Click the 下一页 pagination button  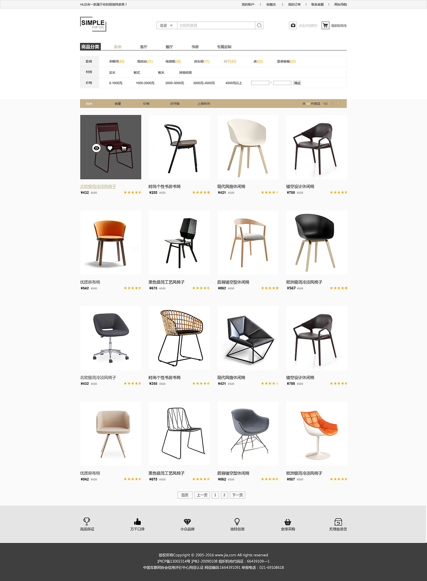click(238, 495)
